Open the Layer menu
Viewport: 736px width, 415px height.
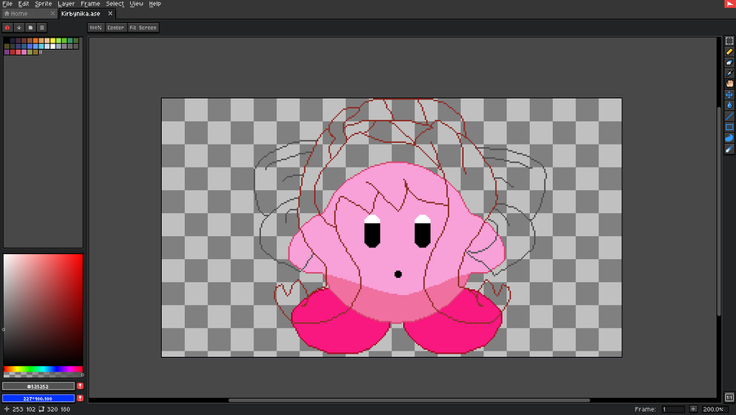pyautogui.click(x=66, y=4)
